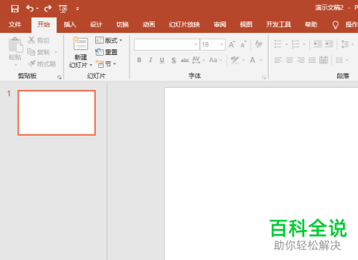This screenshot has height=260, width=358.
Task: Open the 开发工具 (Developer) tab
Action: coord(279,24)
